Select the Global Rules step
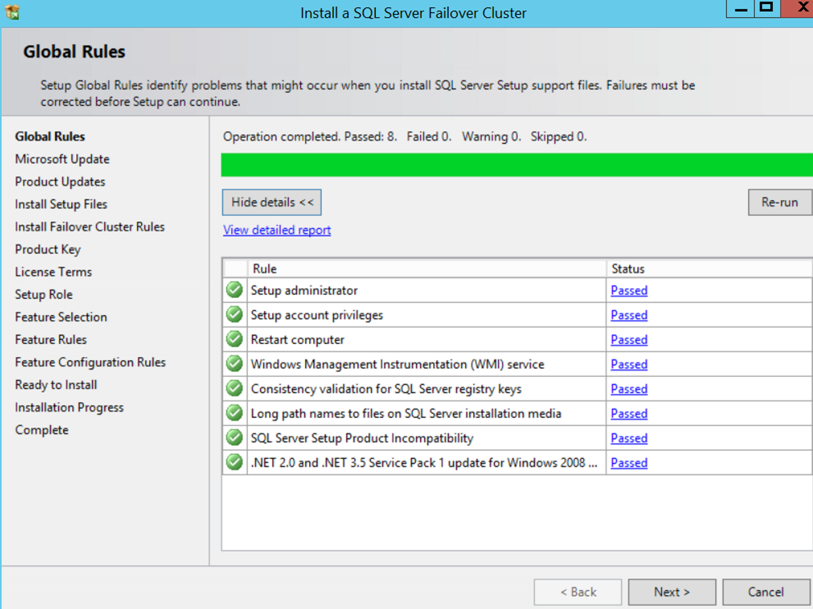The width and height of the screenshot is (813, 609). (50, 136)
